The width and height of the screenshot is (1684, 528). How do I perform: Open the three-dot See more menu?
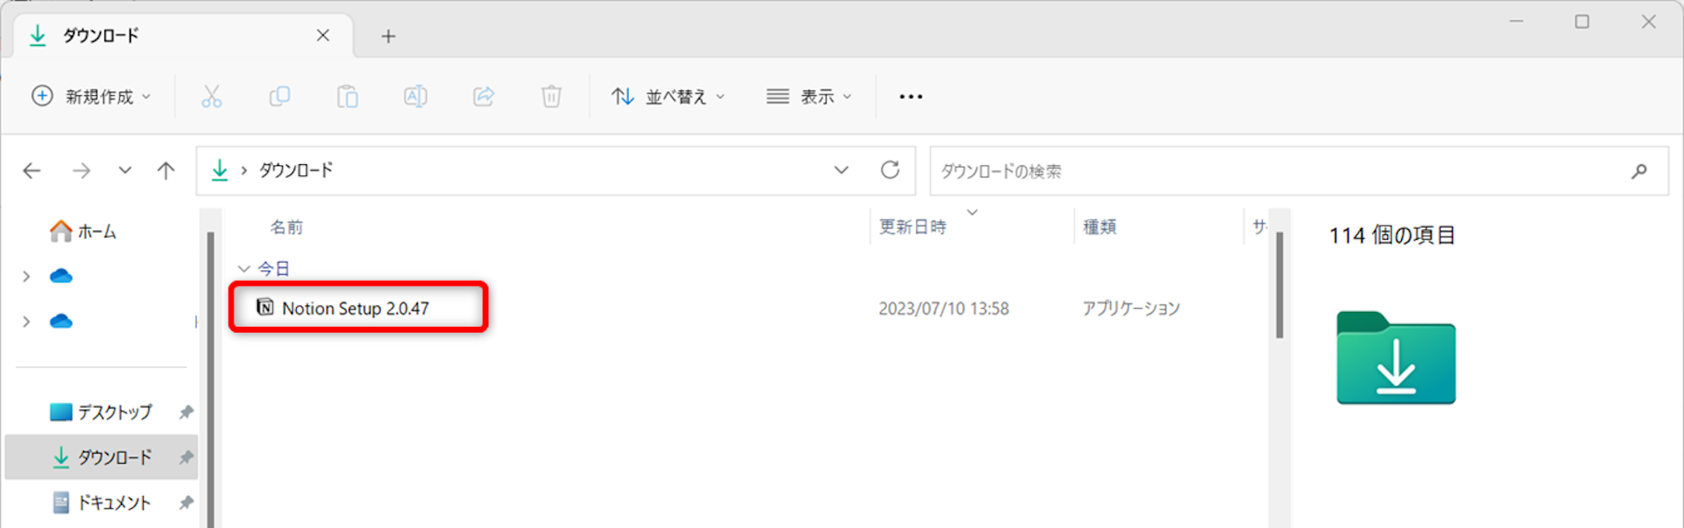tap(911, 97)
